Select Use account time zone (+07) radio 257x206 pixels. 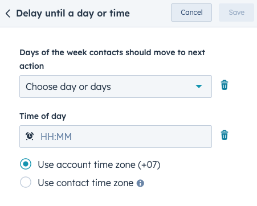tap(26, 164)
